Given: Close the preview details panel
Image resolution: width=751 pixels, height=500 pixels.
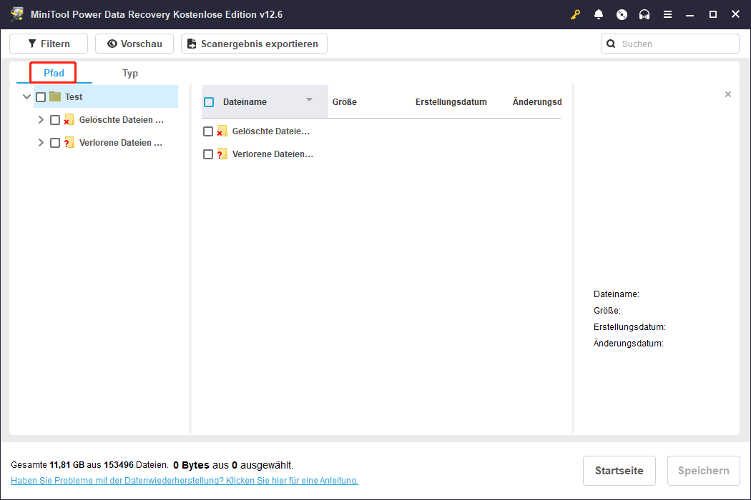Looking at the screenshot, I should click(x=727, y=94).
